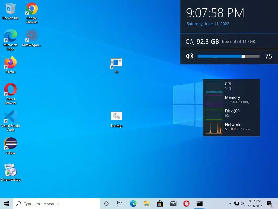Click the C:\ 92.3 GB free text
278x209 pixels.
click(220, 42)
